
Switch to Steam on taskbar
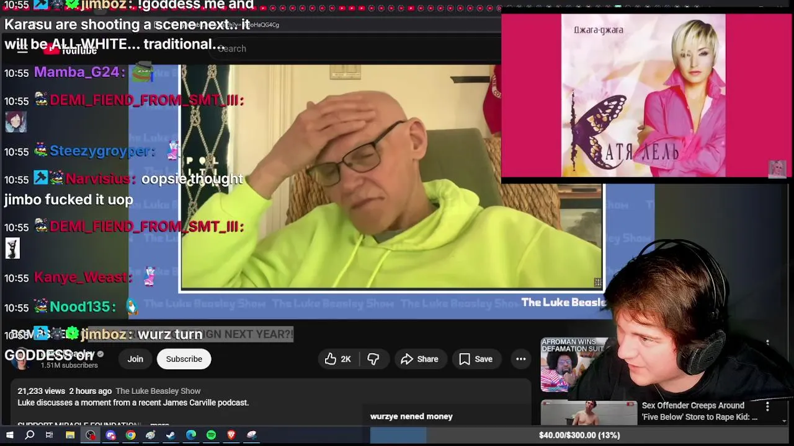pos(171,435)
